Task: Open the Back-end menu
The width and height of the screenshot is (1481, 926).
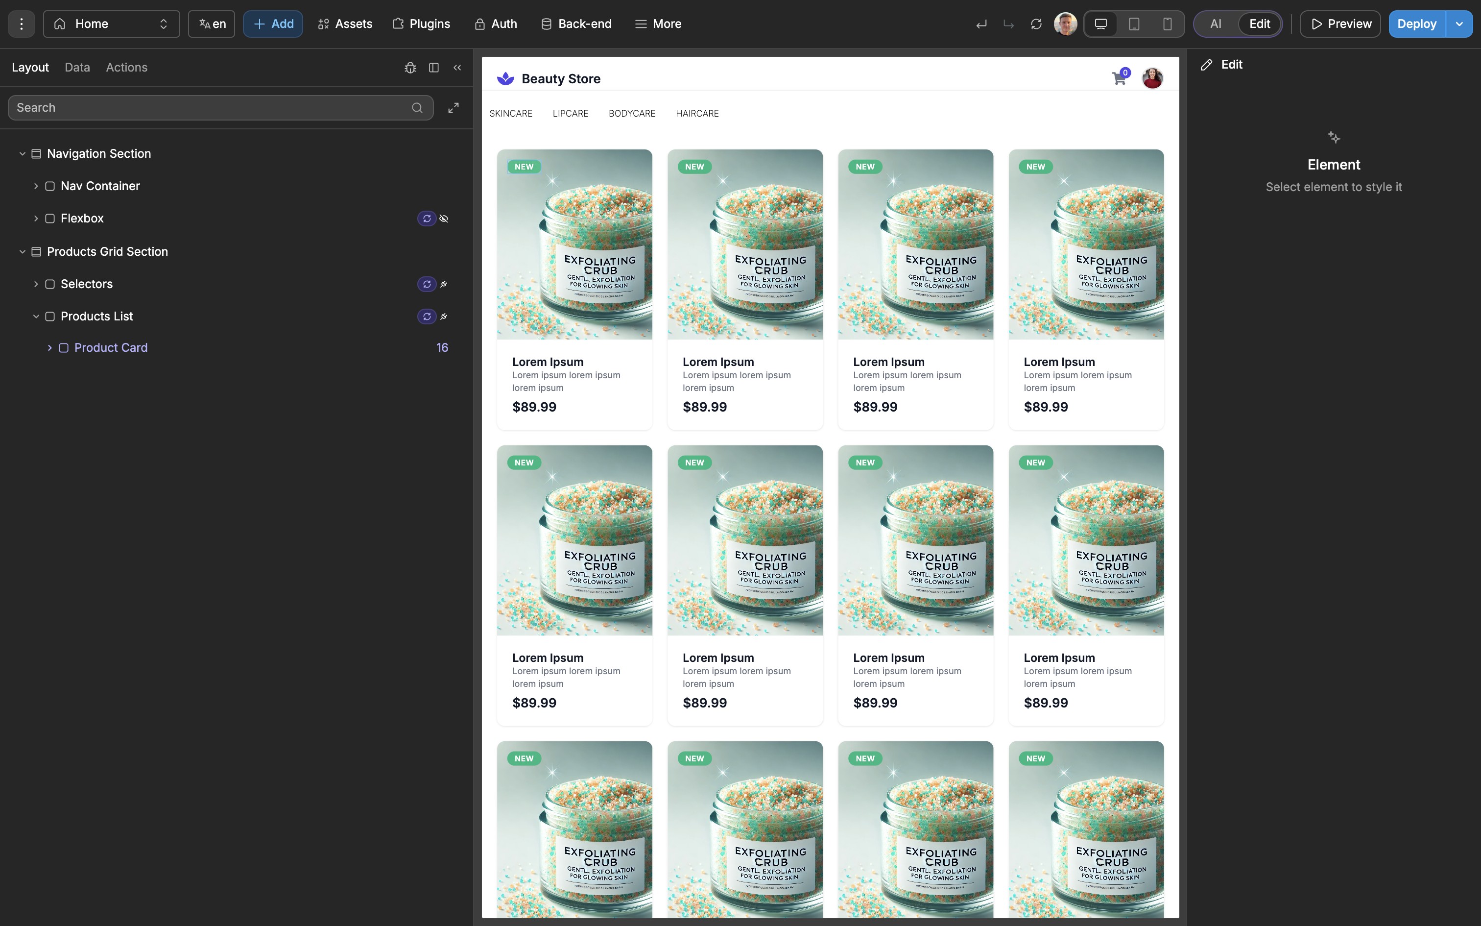Action: tap(576, 24)
